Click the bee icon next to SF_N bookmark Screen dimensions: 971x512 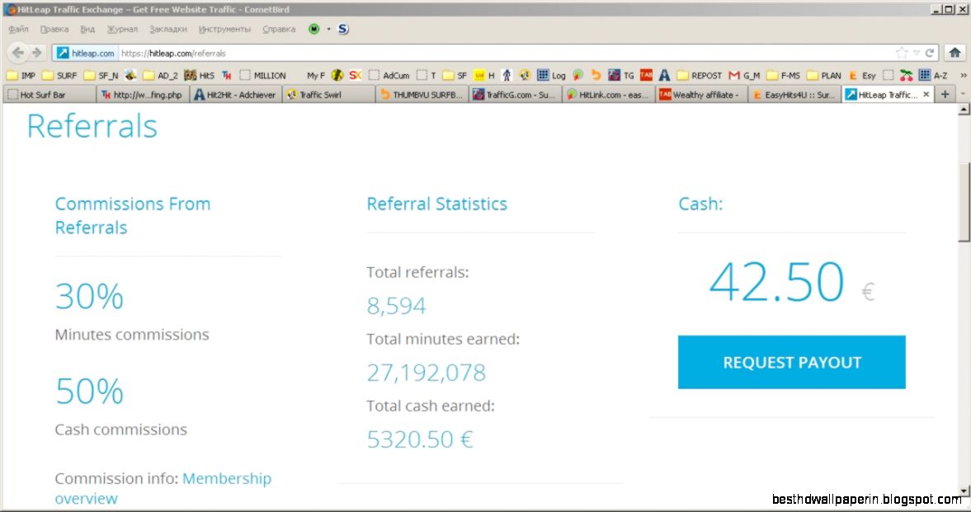point(130,74)
